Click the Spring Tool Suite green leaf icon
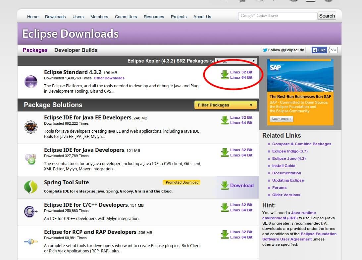Viewport: 362px width, 260px height. click(x=31, y=187)
